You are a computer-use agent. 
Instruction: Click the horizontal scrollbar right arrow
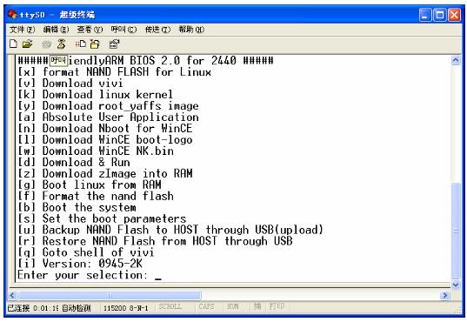[445, 296]
